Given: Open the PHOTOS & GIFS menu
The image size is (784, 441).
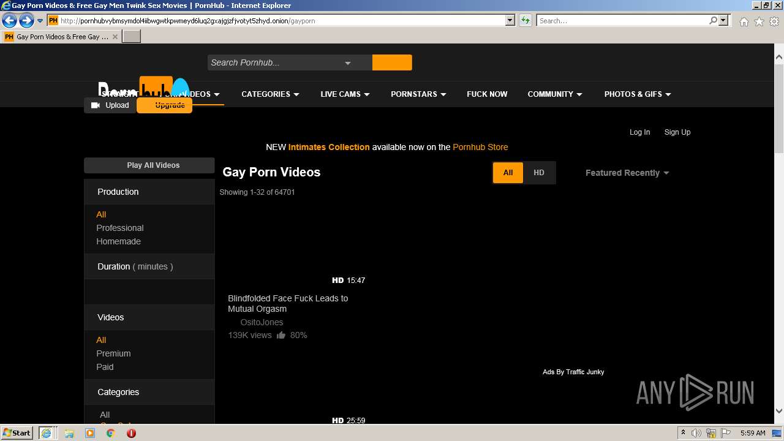Looking at the screenshot, I should click(x=638, y=94).
